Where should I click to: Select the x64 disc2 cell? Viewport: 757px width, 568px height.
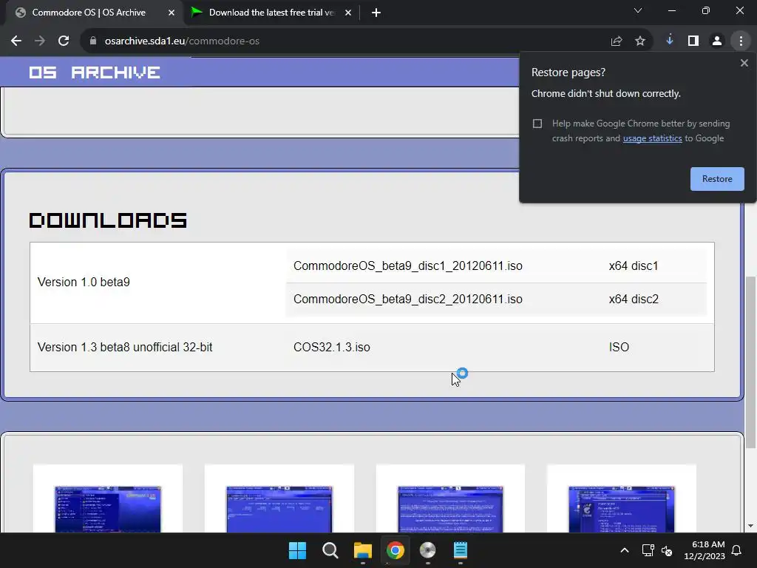pos(634,300)
